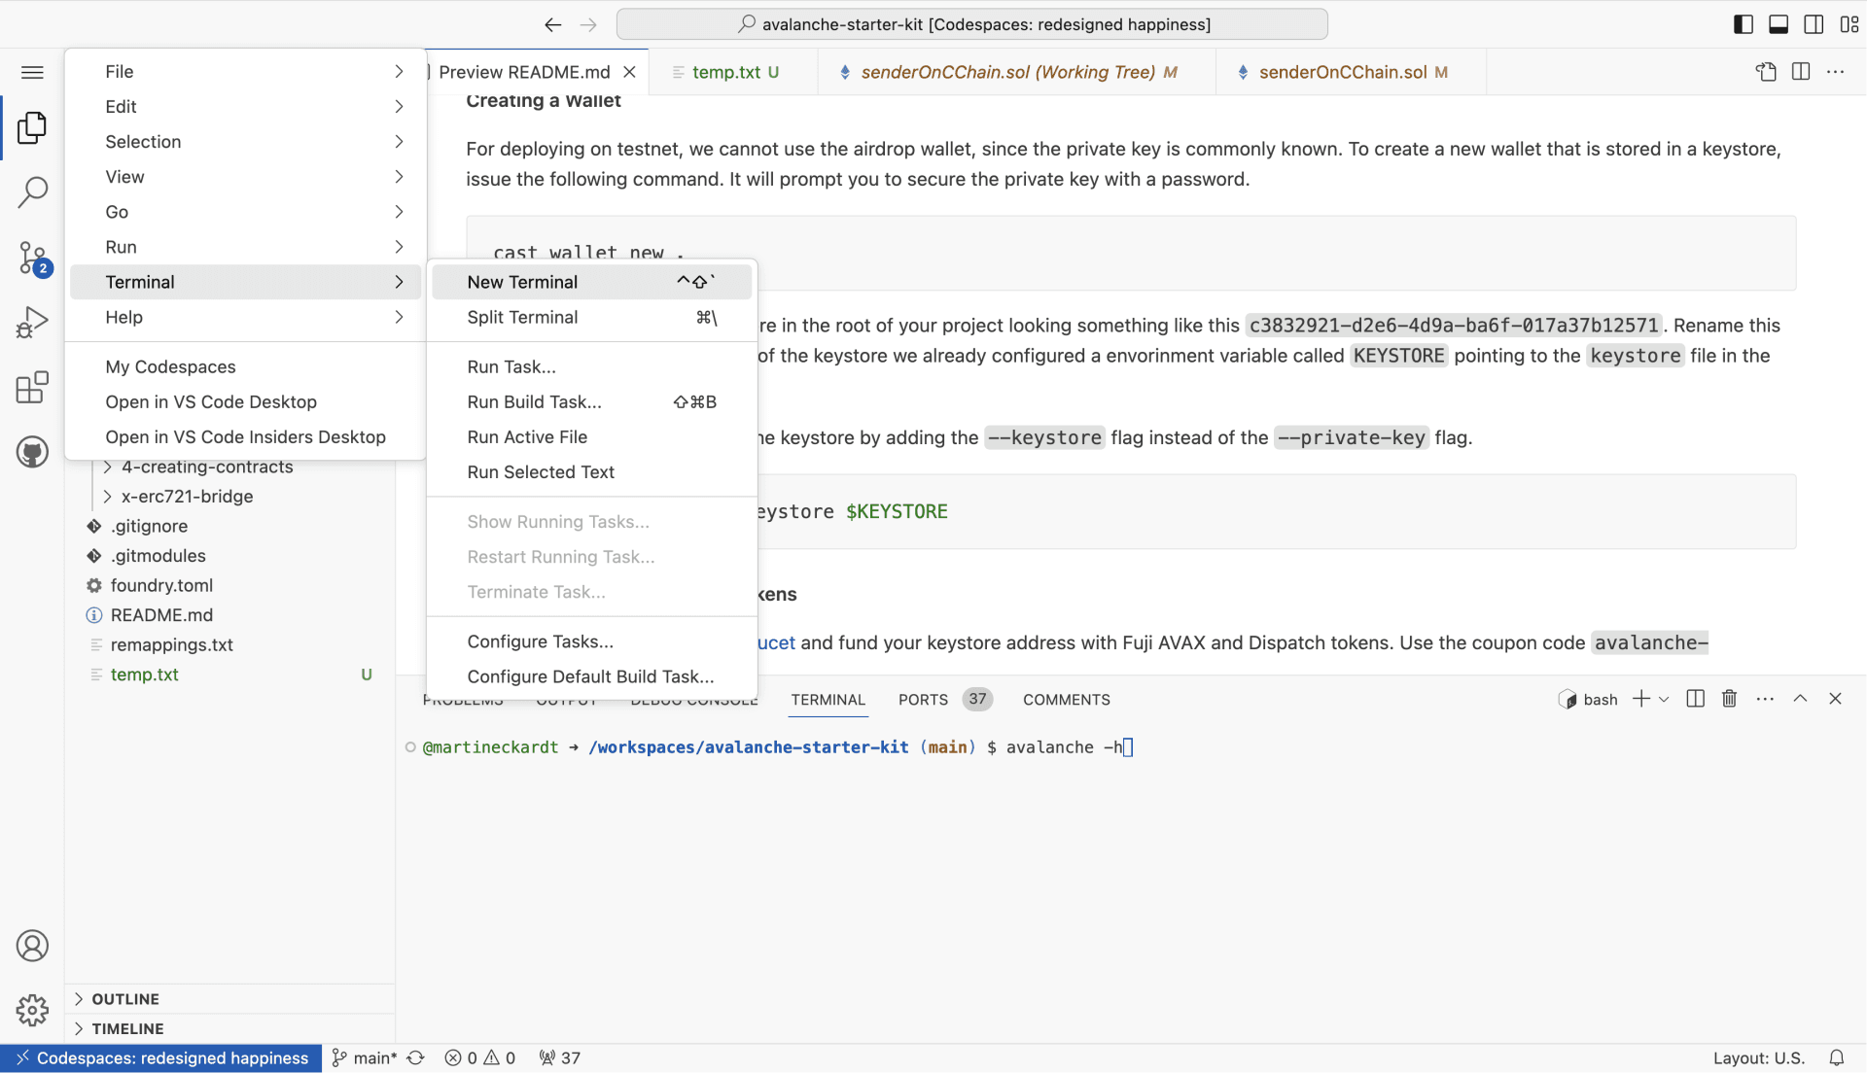Open the Manage gear icon
Image resolution: width=1867 pixels, height=1073 pixels.
coord(32,1010)
